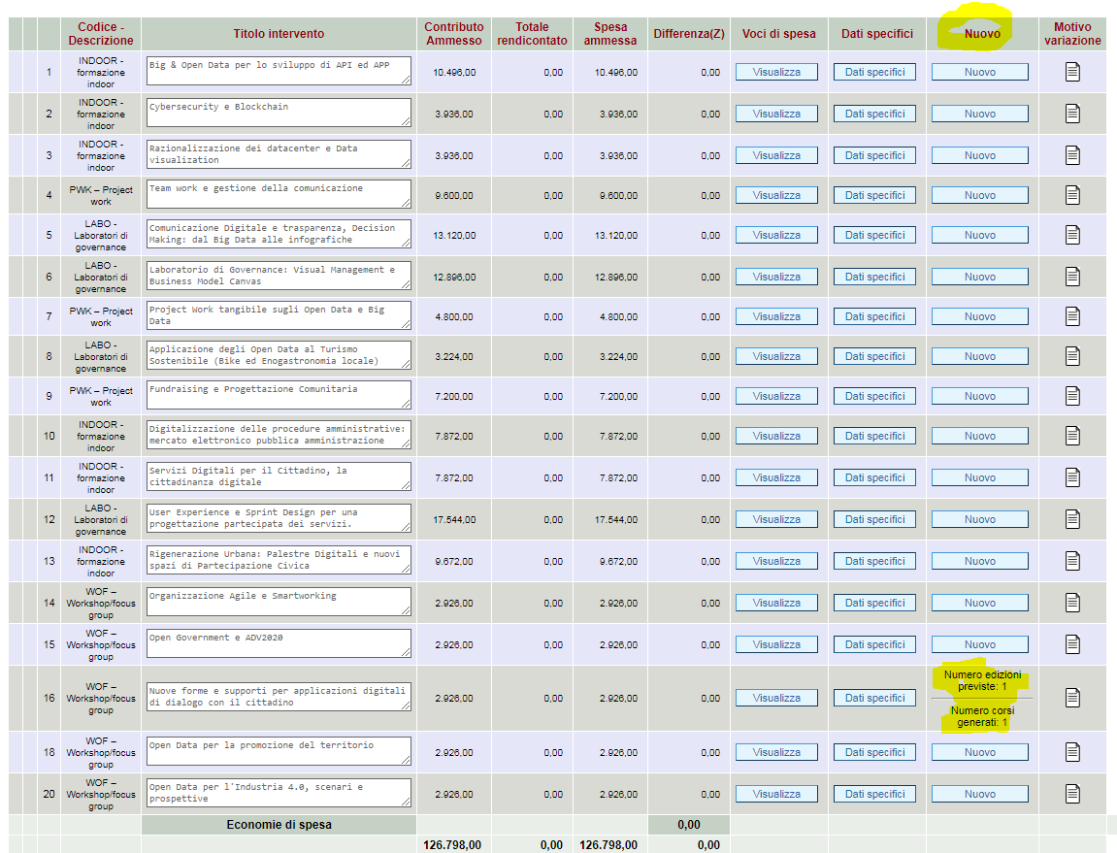The height and width of the screenshot is (853, 1117).
Task: Click Dati specifici button in row 5
Action: tap(874, 235)
